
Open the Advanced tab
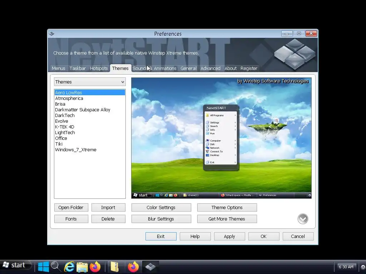210,68
